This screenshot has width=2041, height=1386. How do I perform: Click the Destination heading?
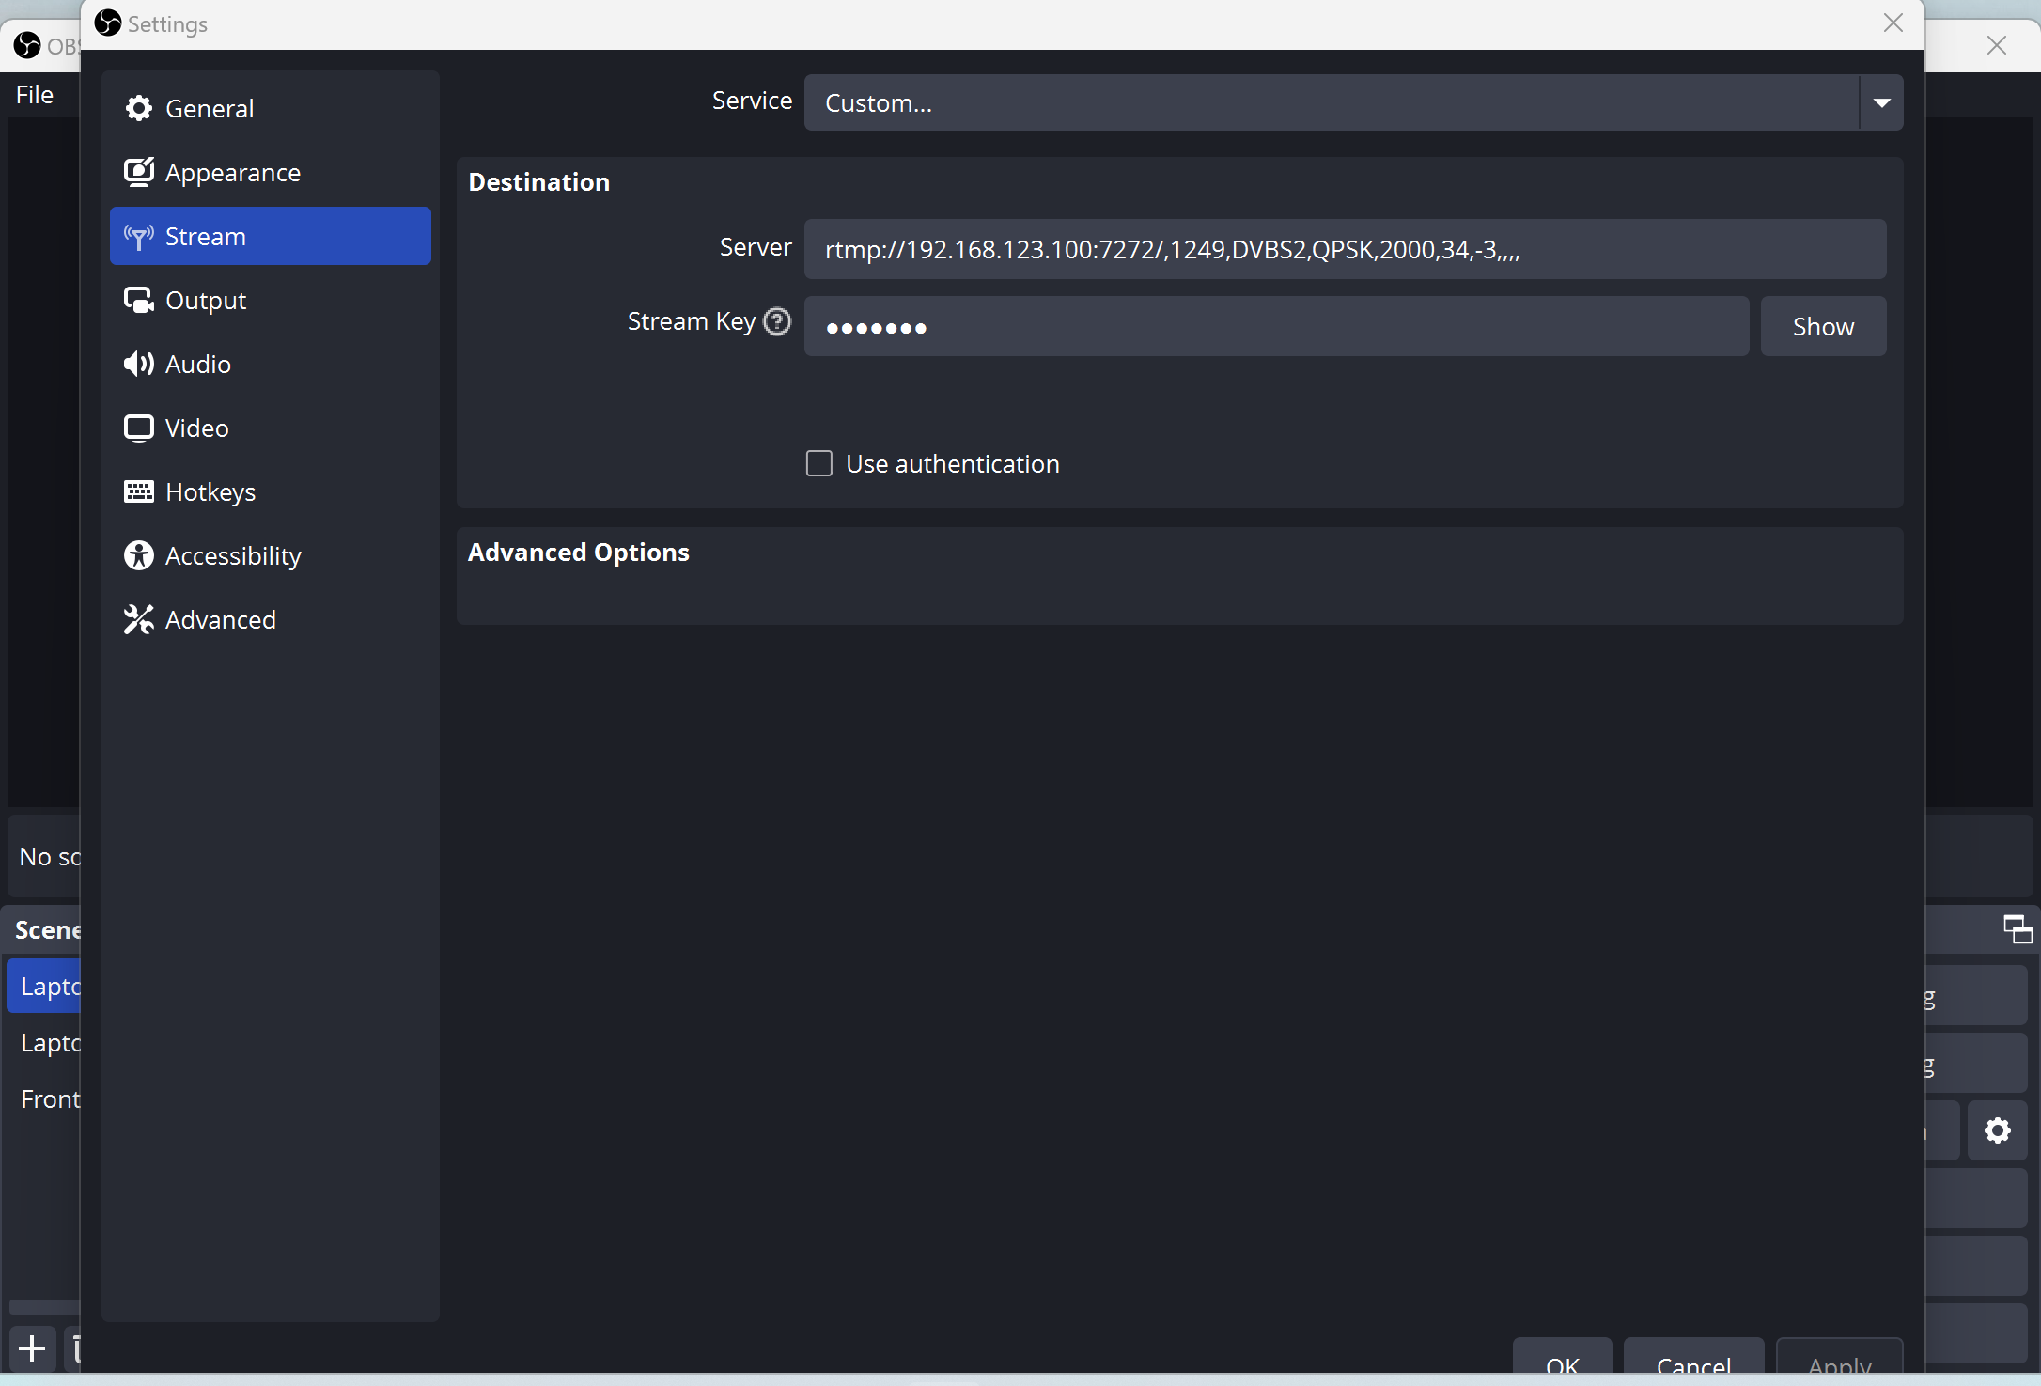coord(539,182)
